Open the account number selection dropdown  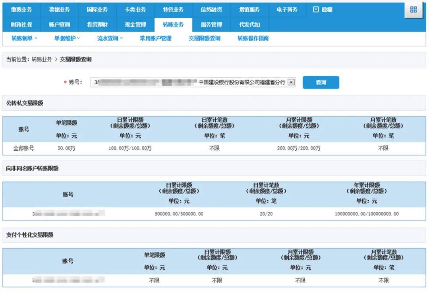[x=291, y=82]
